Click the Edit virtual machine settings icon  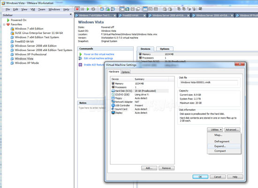point(80,59)
